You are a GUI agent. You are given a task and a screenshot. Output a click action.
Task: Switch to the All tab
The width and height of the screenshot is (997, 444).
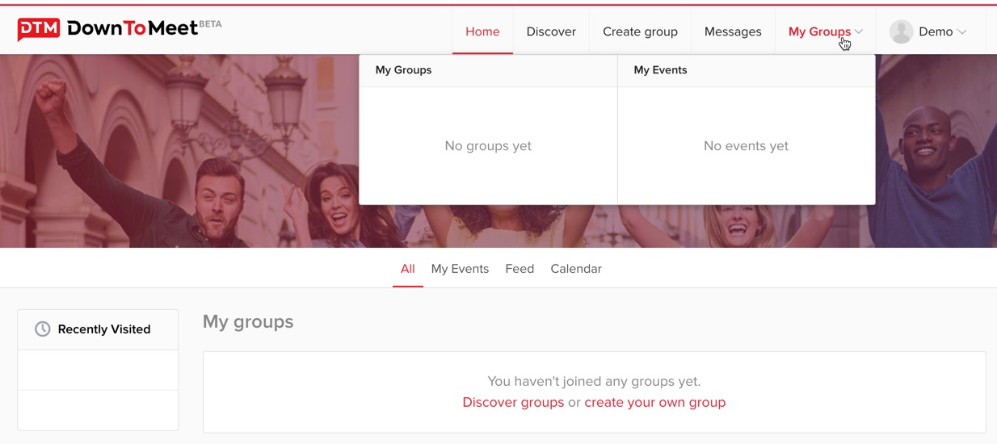pos(407,269)
